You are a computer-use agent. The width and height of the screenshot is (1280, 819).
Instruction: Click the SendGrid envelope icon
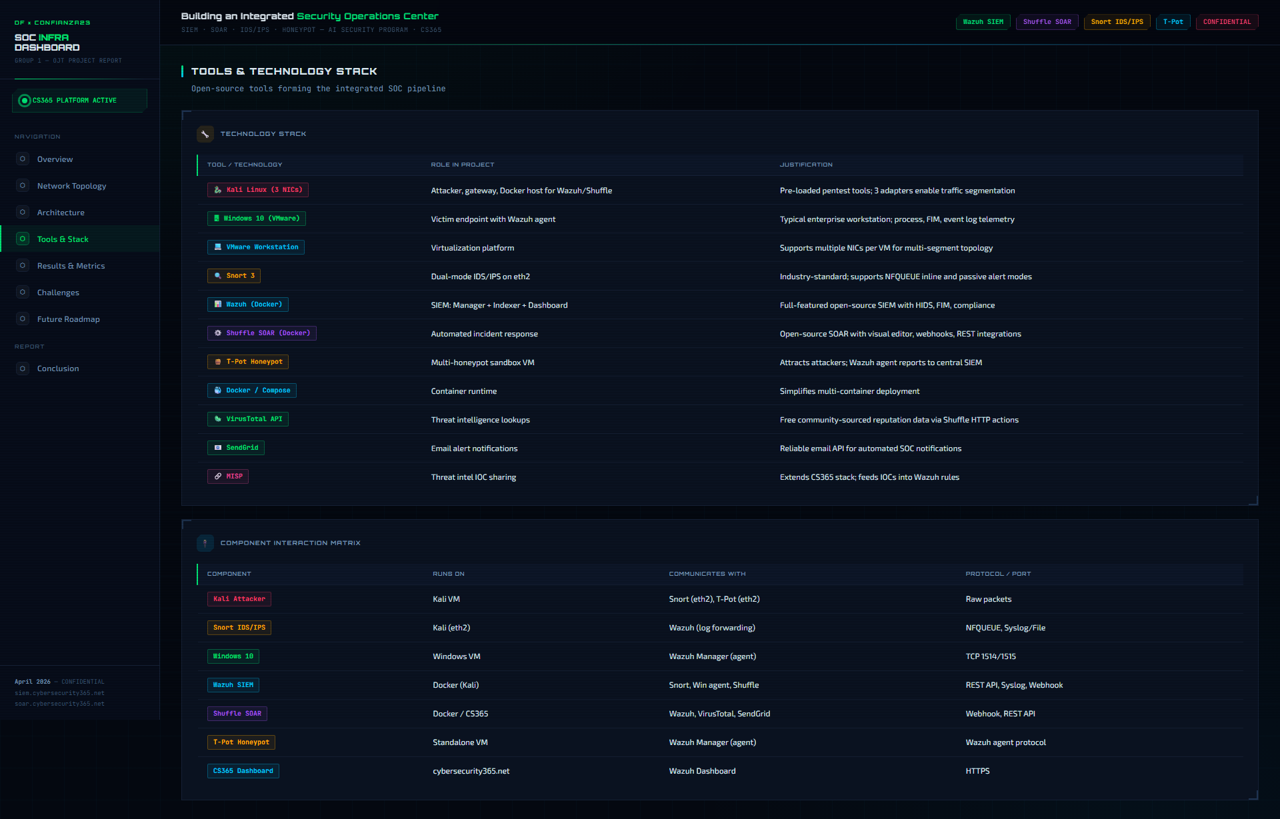point(217,448)
